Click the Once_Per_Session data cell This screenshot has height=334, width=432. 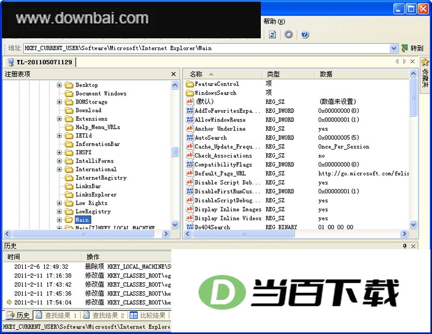pos(343,146)
